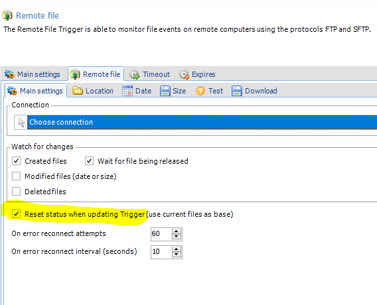Click the Date calendar icon

pyautogui.click(x=127, y=91)
